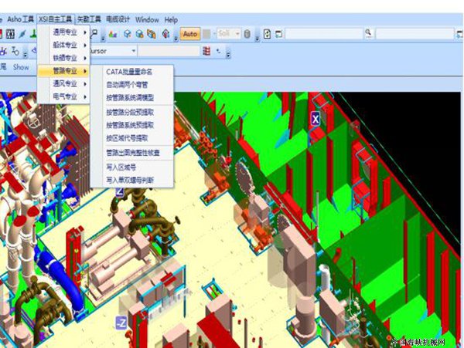Click the empty search field after magnifier
Viewport: 464px width, 348px height.
click(x=414, y=34)
